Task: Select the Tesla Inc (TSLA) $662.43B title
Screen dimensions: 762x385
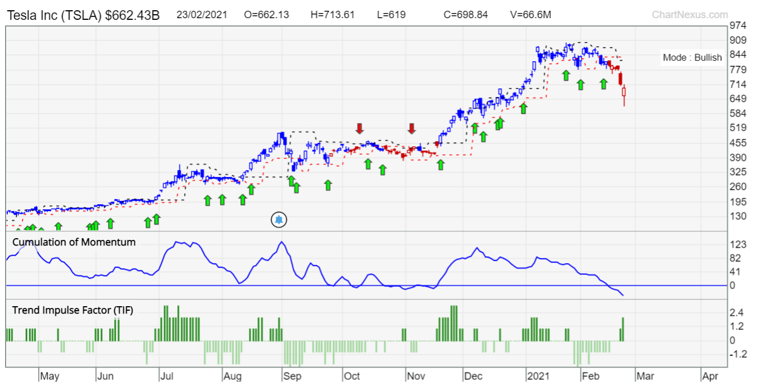Action: [84, 16]
